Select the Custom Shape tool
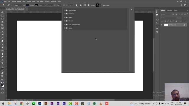Screen dimensions: 189x106 tap(2, 70)
